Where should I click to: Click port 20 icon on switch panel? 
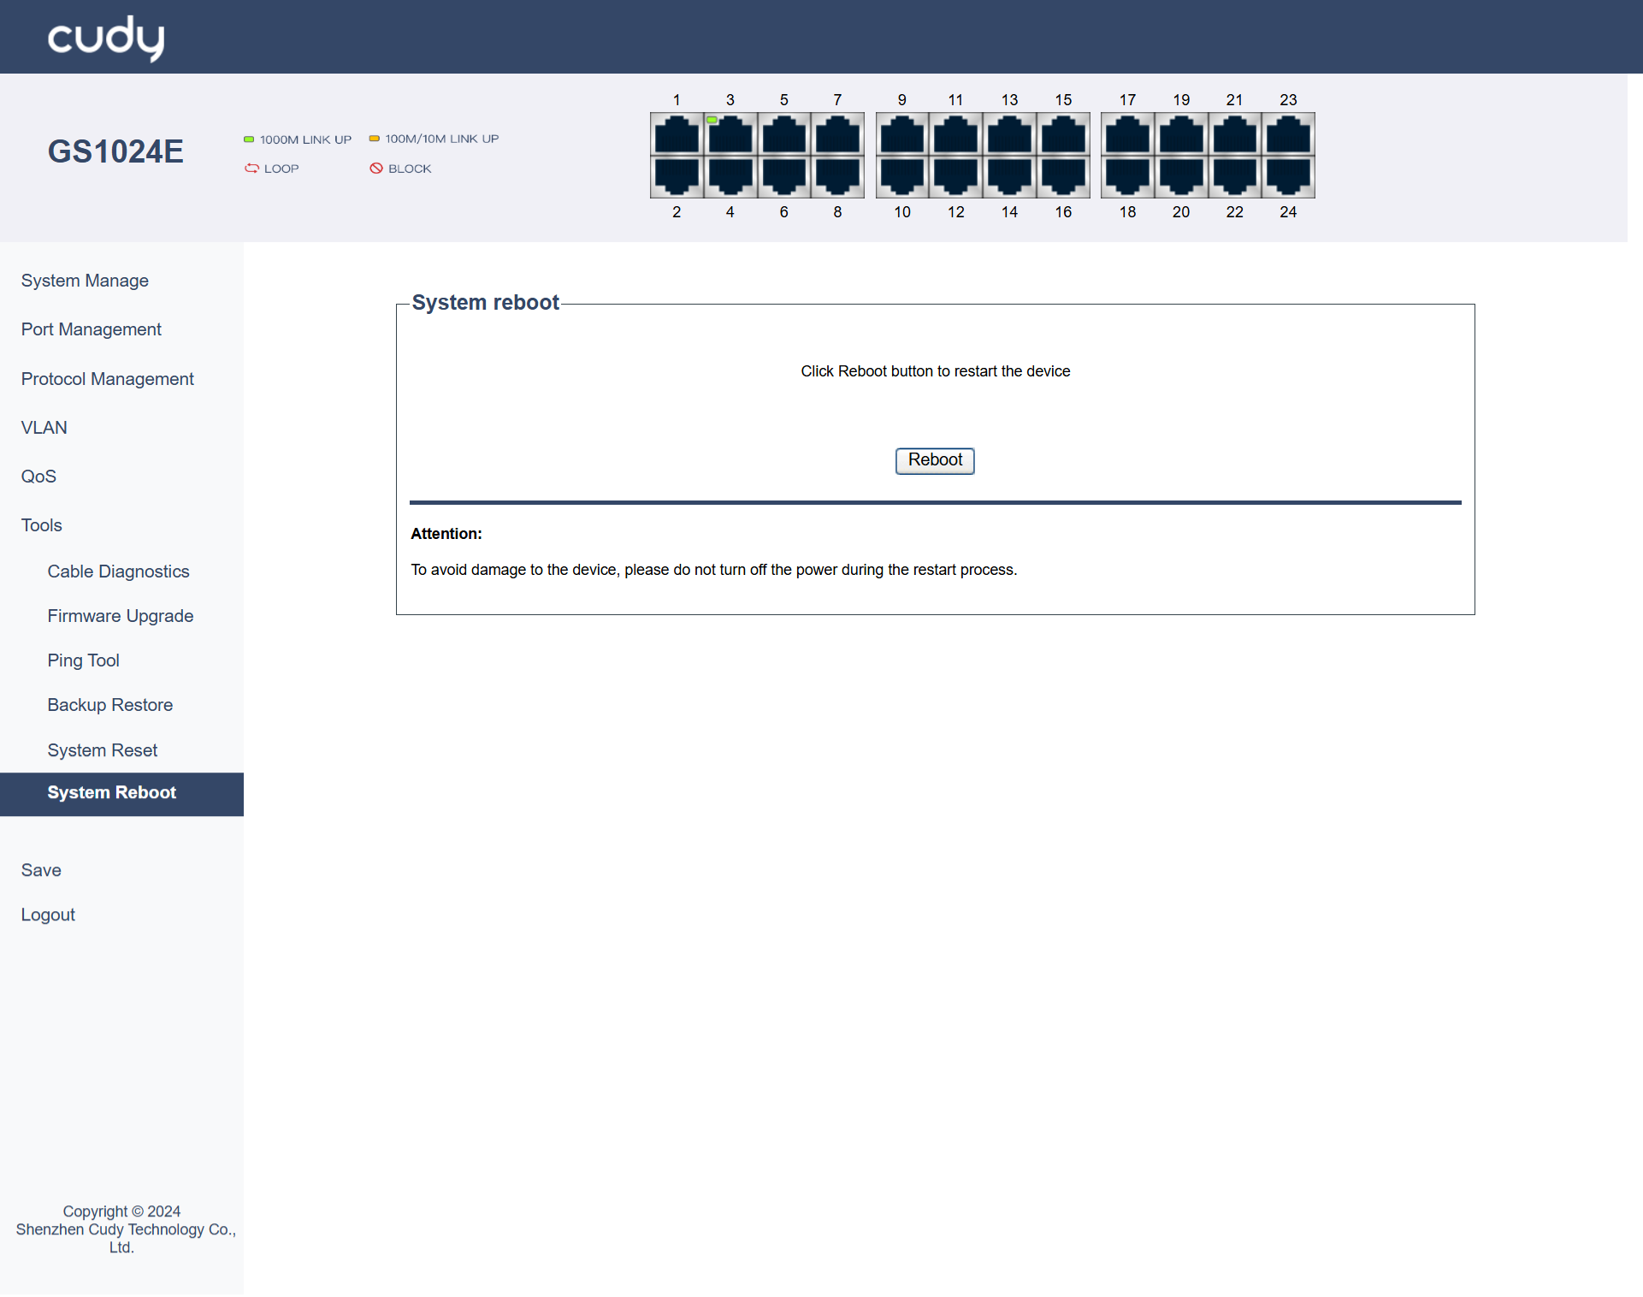1181,176
